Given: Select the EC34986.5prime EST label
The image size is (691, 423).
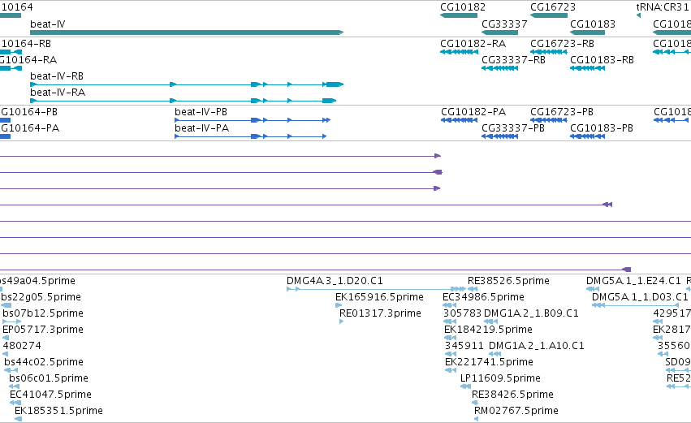Looking at the screenshot, I should pos(483,297).
